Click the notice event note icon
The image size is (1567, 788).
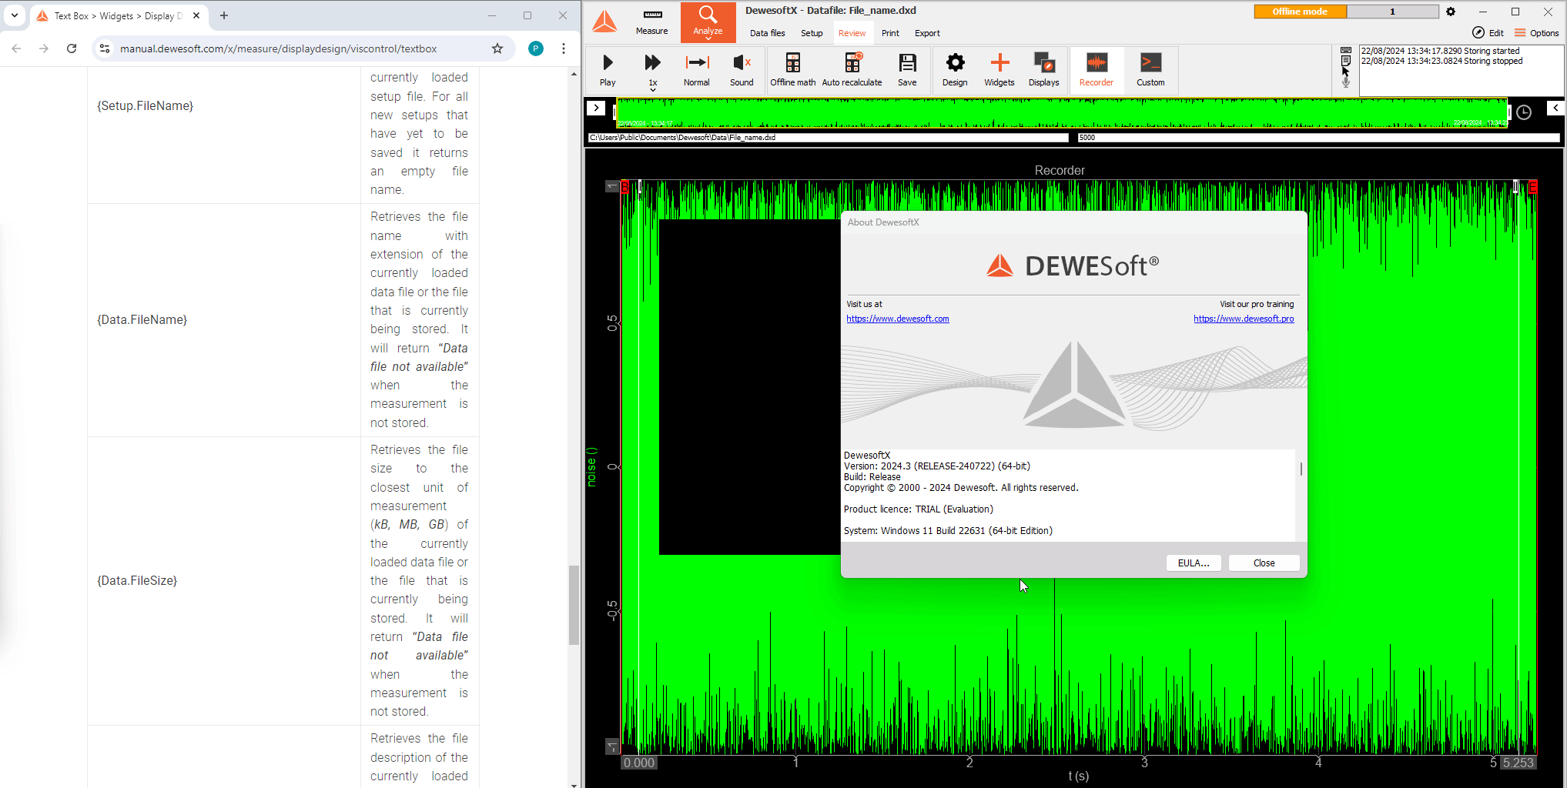click(x=1346, y=61)
